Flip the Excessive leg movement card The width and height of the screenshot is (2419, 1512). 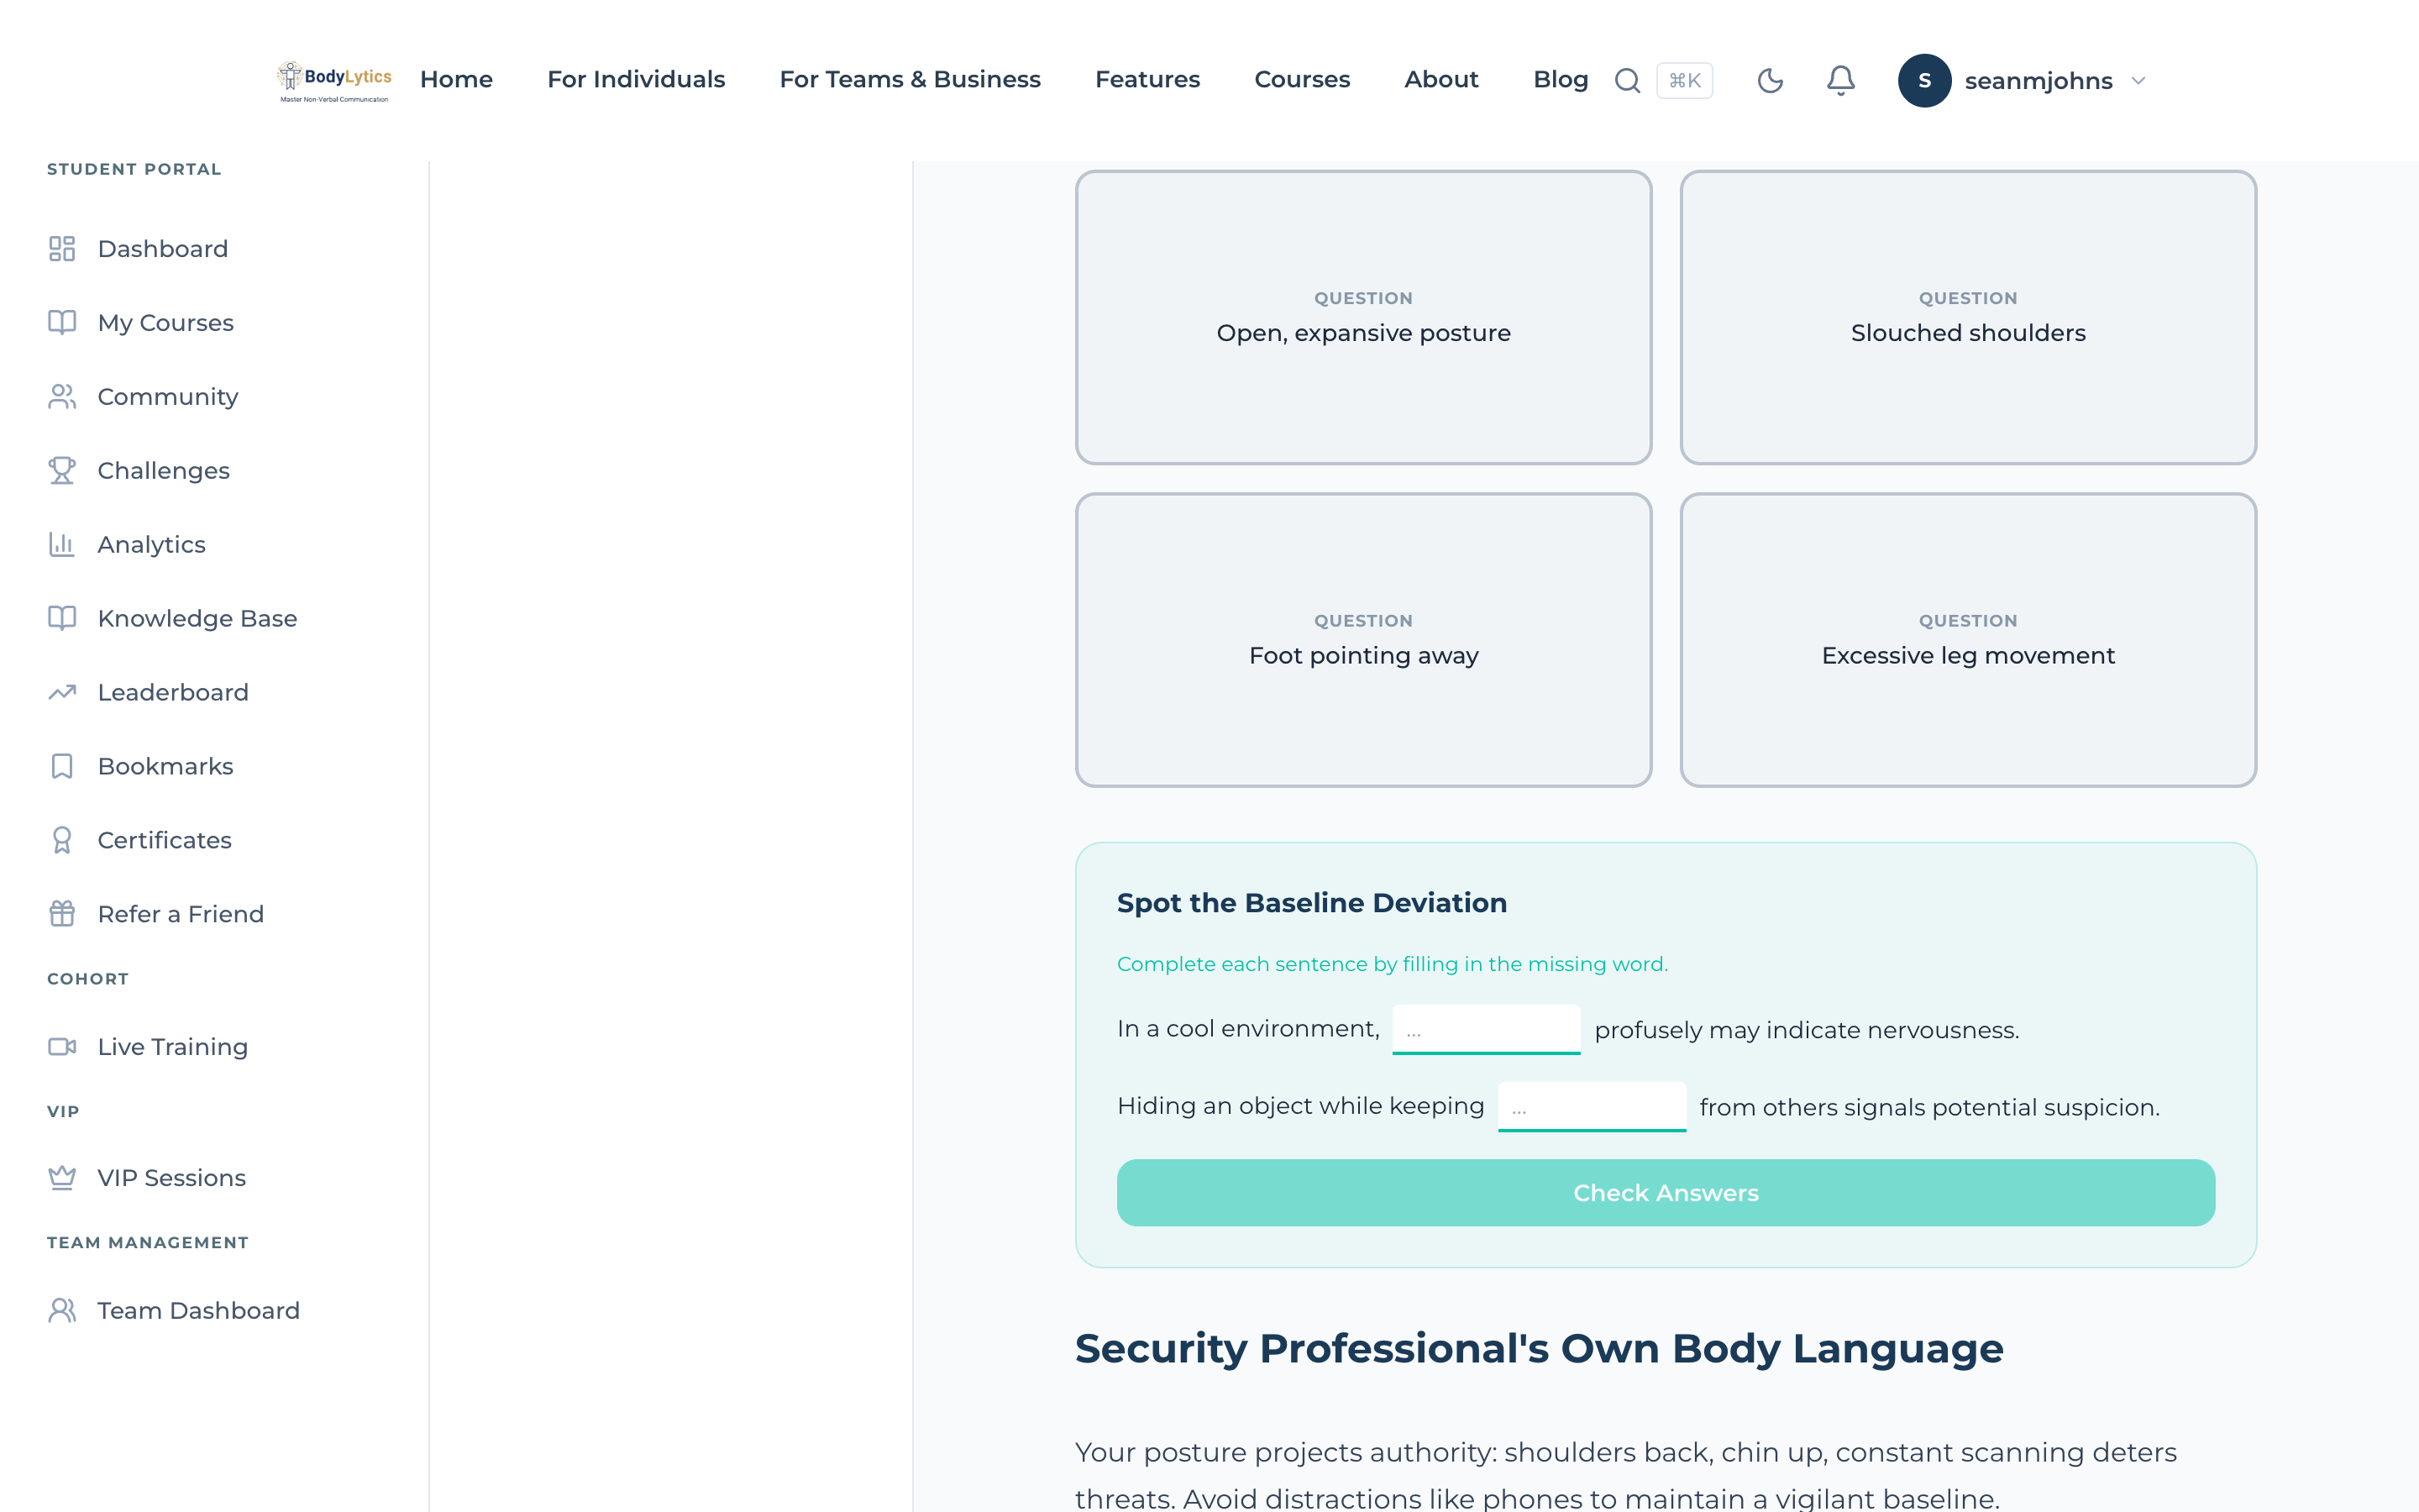click(1967, 640)
